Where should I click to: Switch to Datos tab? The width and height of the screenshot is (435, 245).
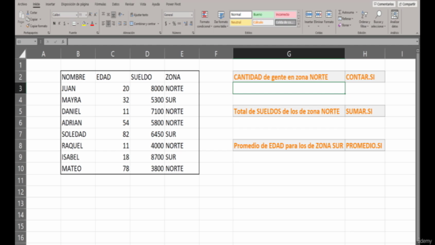[116, 4]
